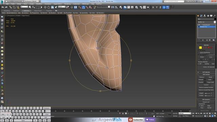
Task: Open the Workspace Default dropdown
Action: coord(32,1)
